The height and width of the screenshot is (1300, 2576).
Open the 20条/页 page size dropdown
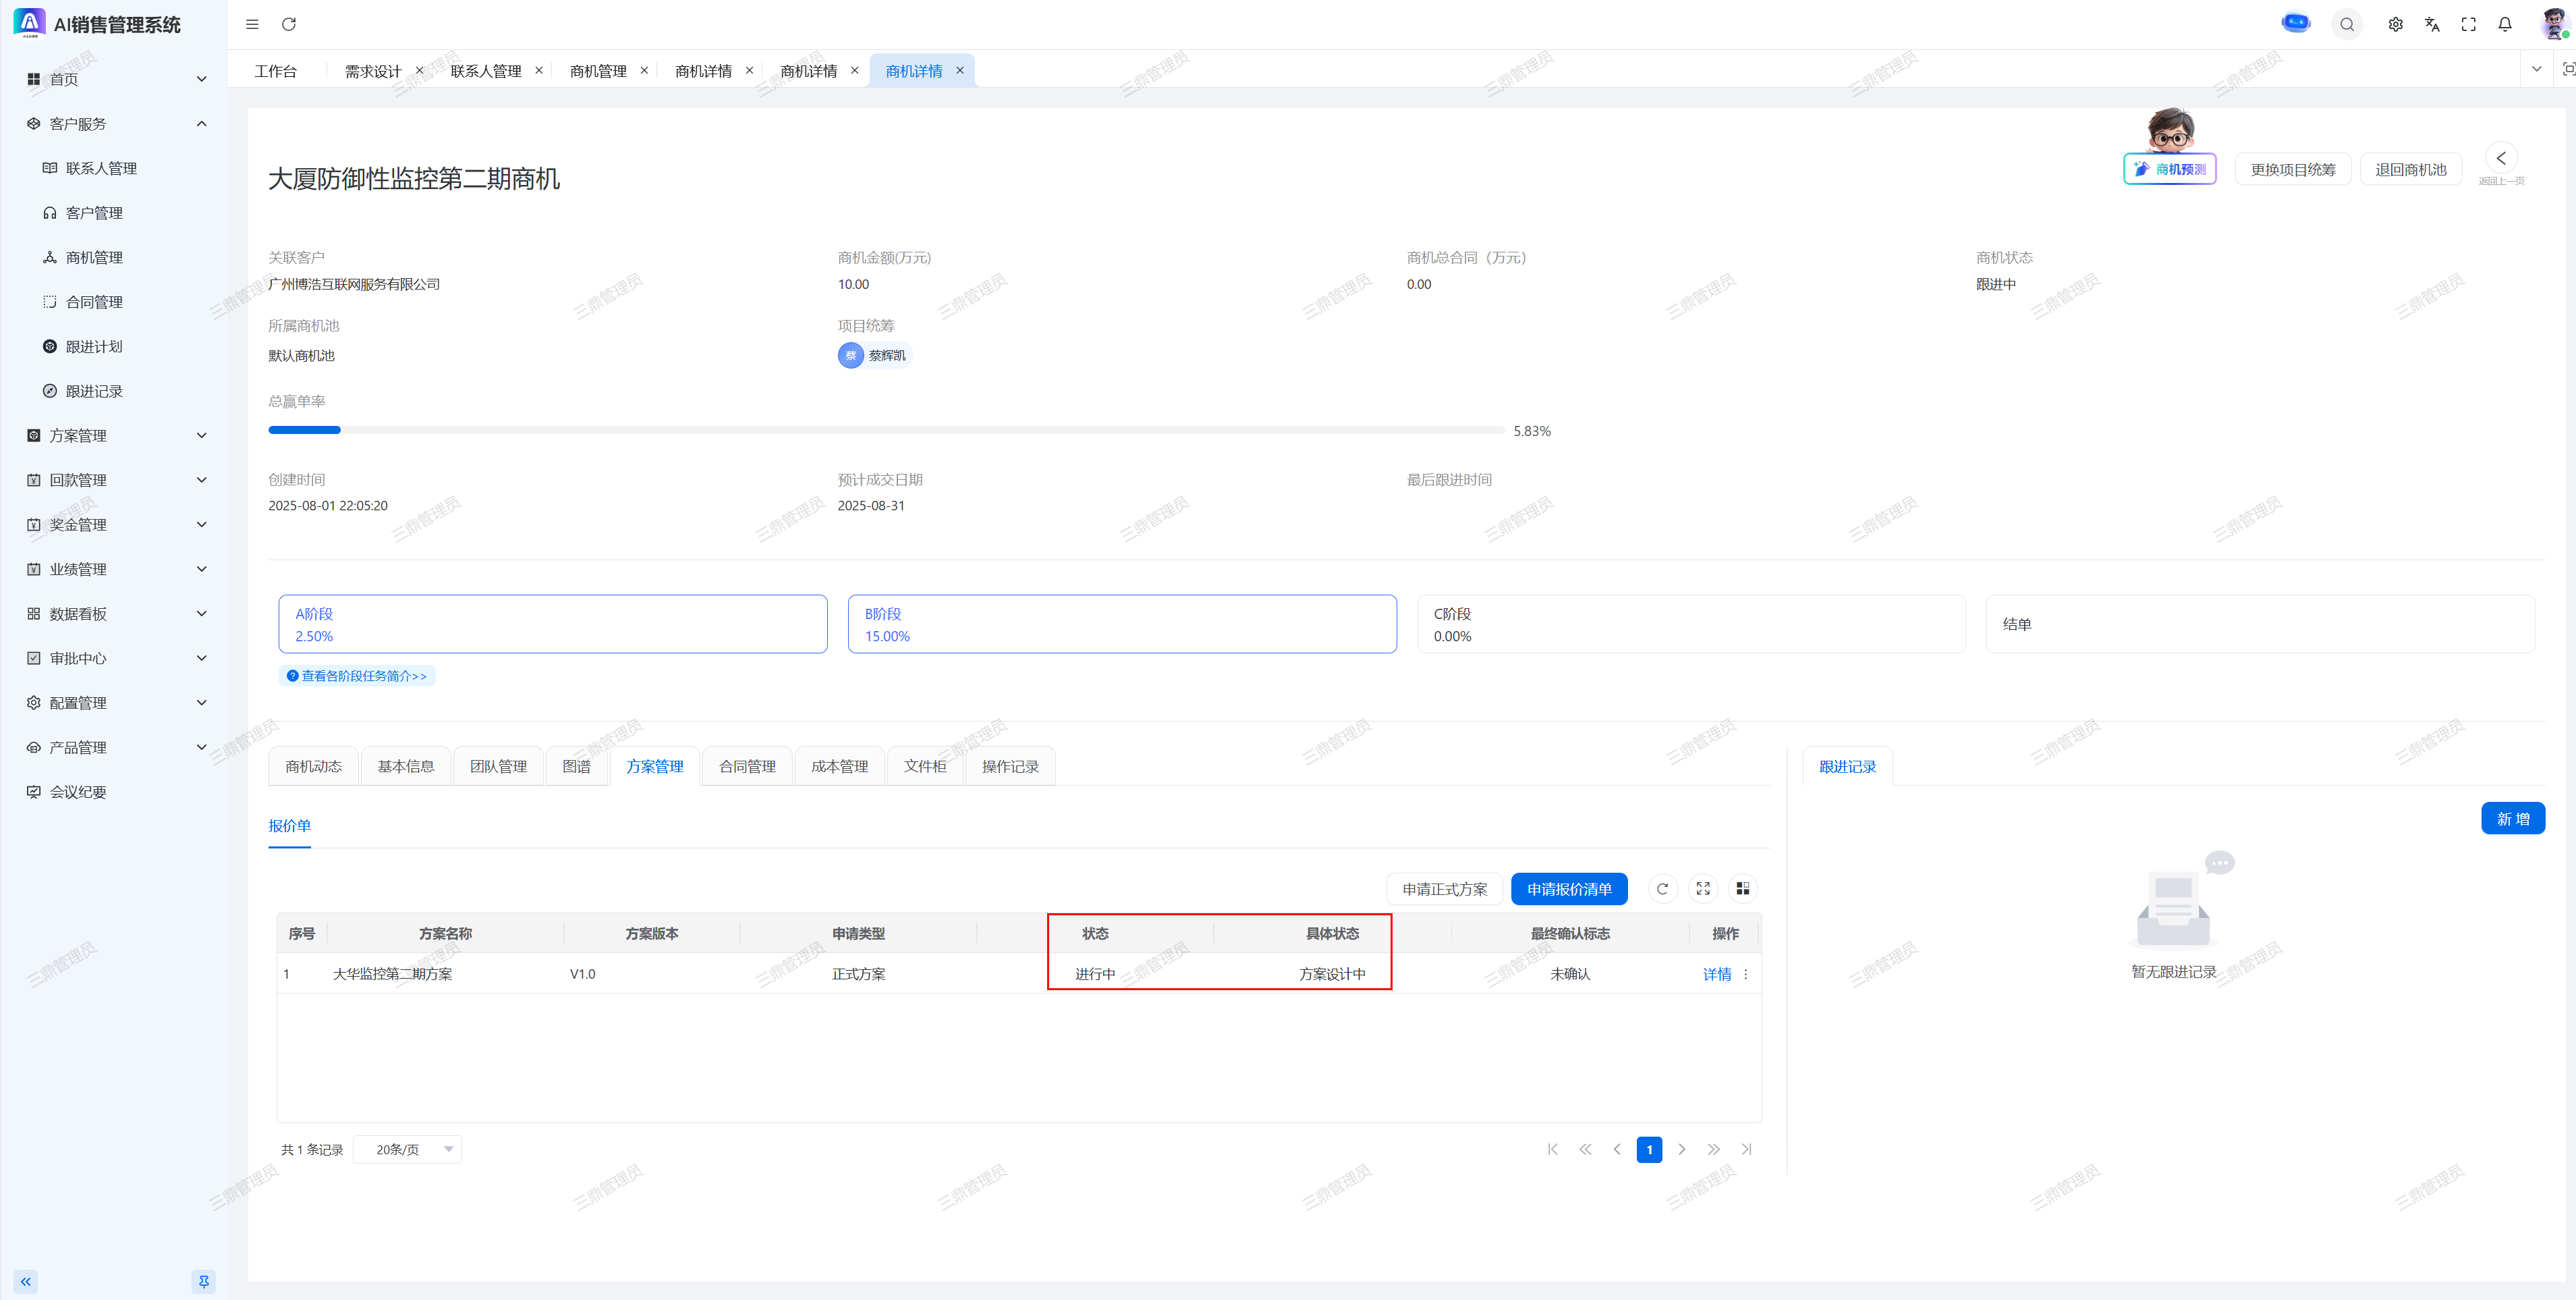pyautogui.click(x=408, y=1150)
